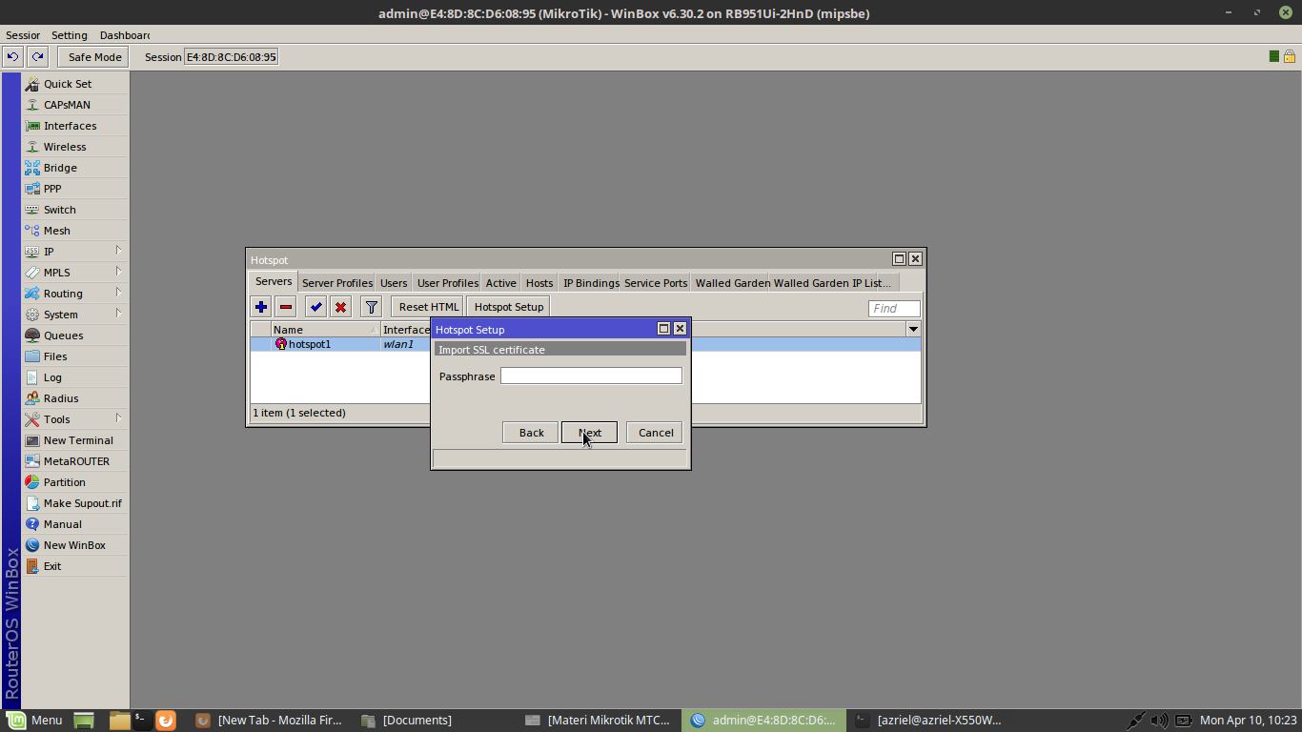
Task: Click Back in Hotspot Setup dialog
Action: click(531, 433)
